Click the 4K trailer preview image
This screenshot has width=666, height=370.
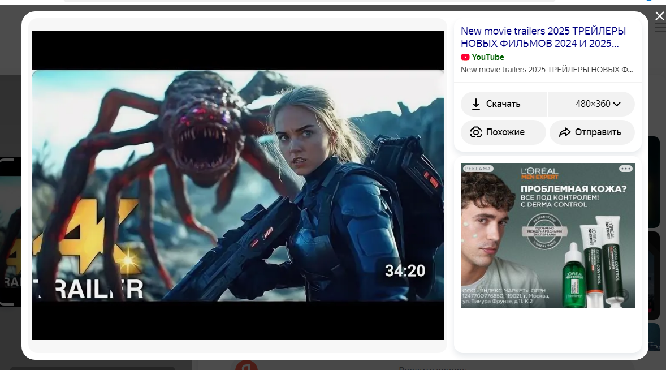pos(237,186)
